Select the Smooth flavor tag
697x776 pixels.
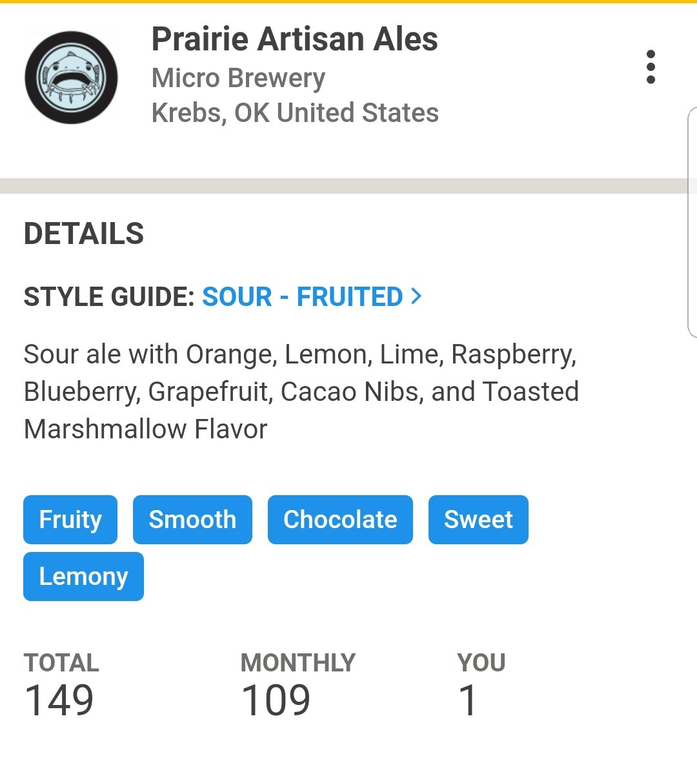coord(192,520)
